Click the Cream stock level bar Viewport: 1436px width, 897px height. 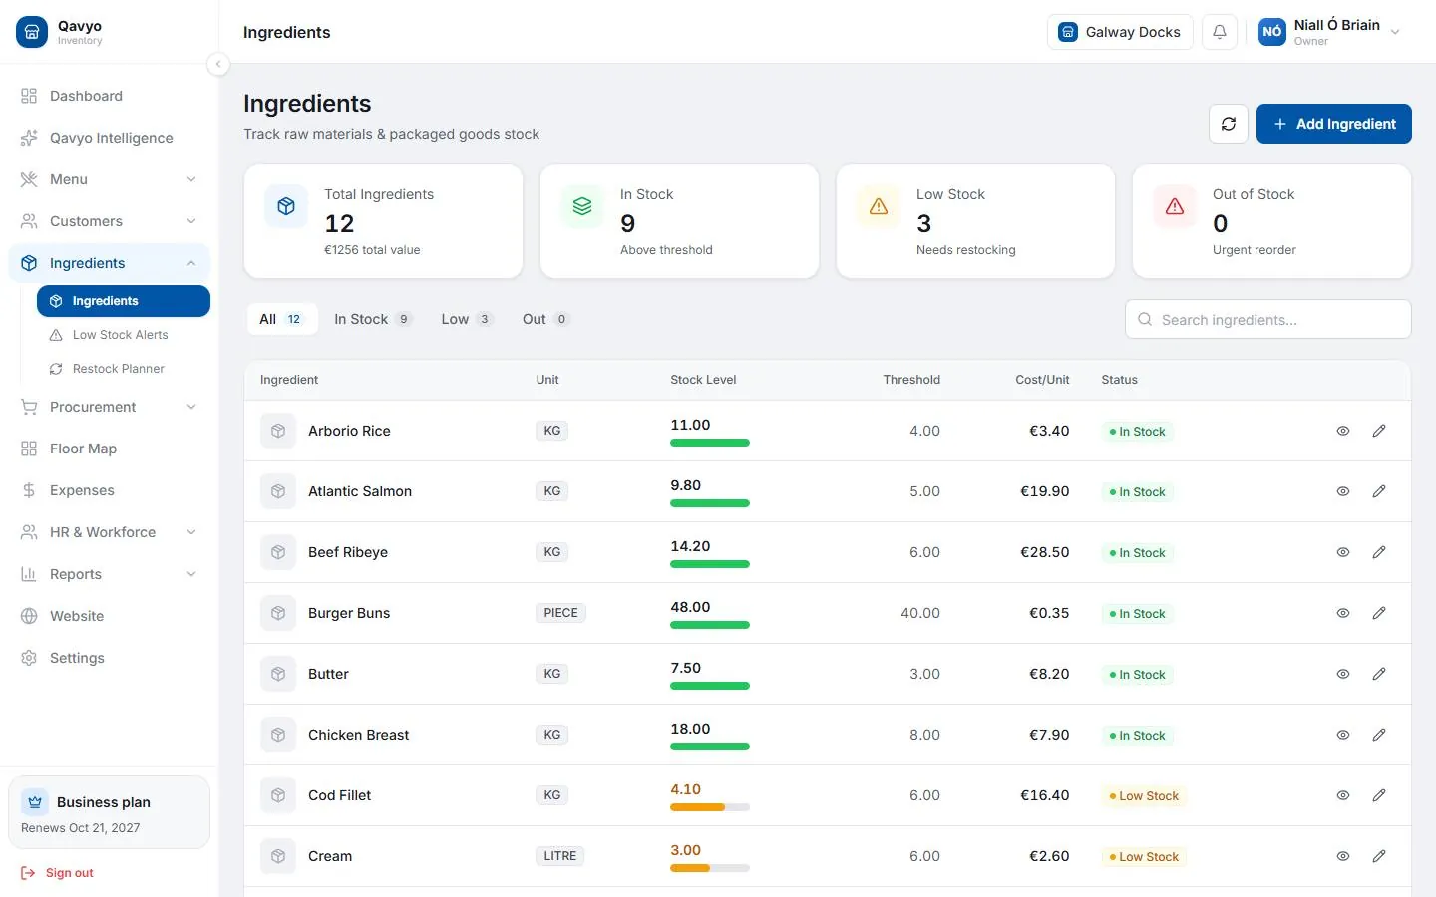(x=710, y=868)
